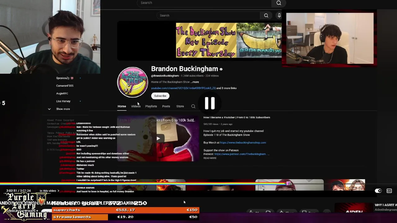Open the Playlists channel tab
The height and width of the screenshot is (223, 397).
pos(151,106)
